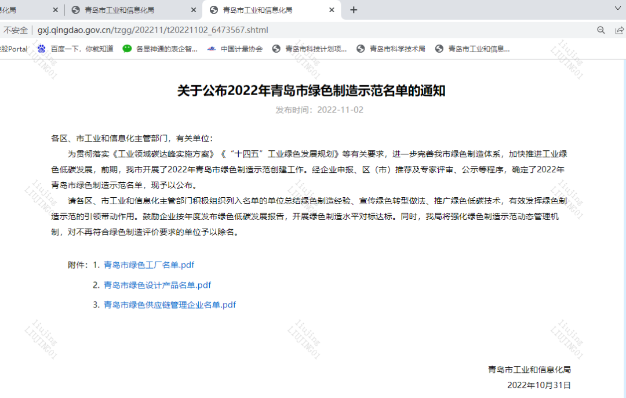Click globe icon beside 青岛市科技计划项
The height and width of the screenshot is (398, 626).
coord(276,49)
